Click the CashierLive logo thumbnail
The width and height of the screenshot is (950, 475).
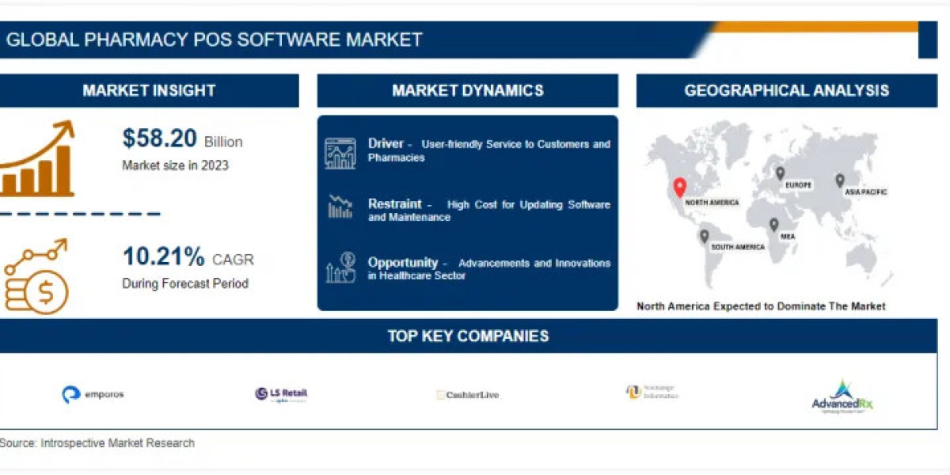(469, 393)
